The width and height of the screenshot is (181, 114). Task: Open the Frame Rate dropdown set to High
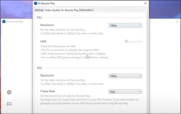point(125,91)
